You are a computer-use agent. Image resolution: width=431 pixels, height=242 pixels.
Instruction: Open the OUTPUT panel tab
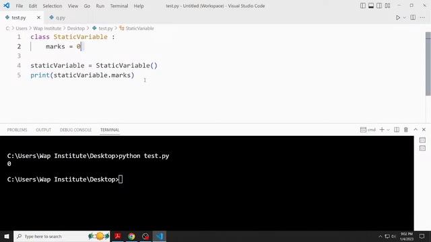(x=43, y=130)
